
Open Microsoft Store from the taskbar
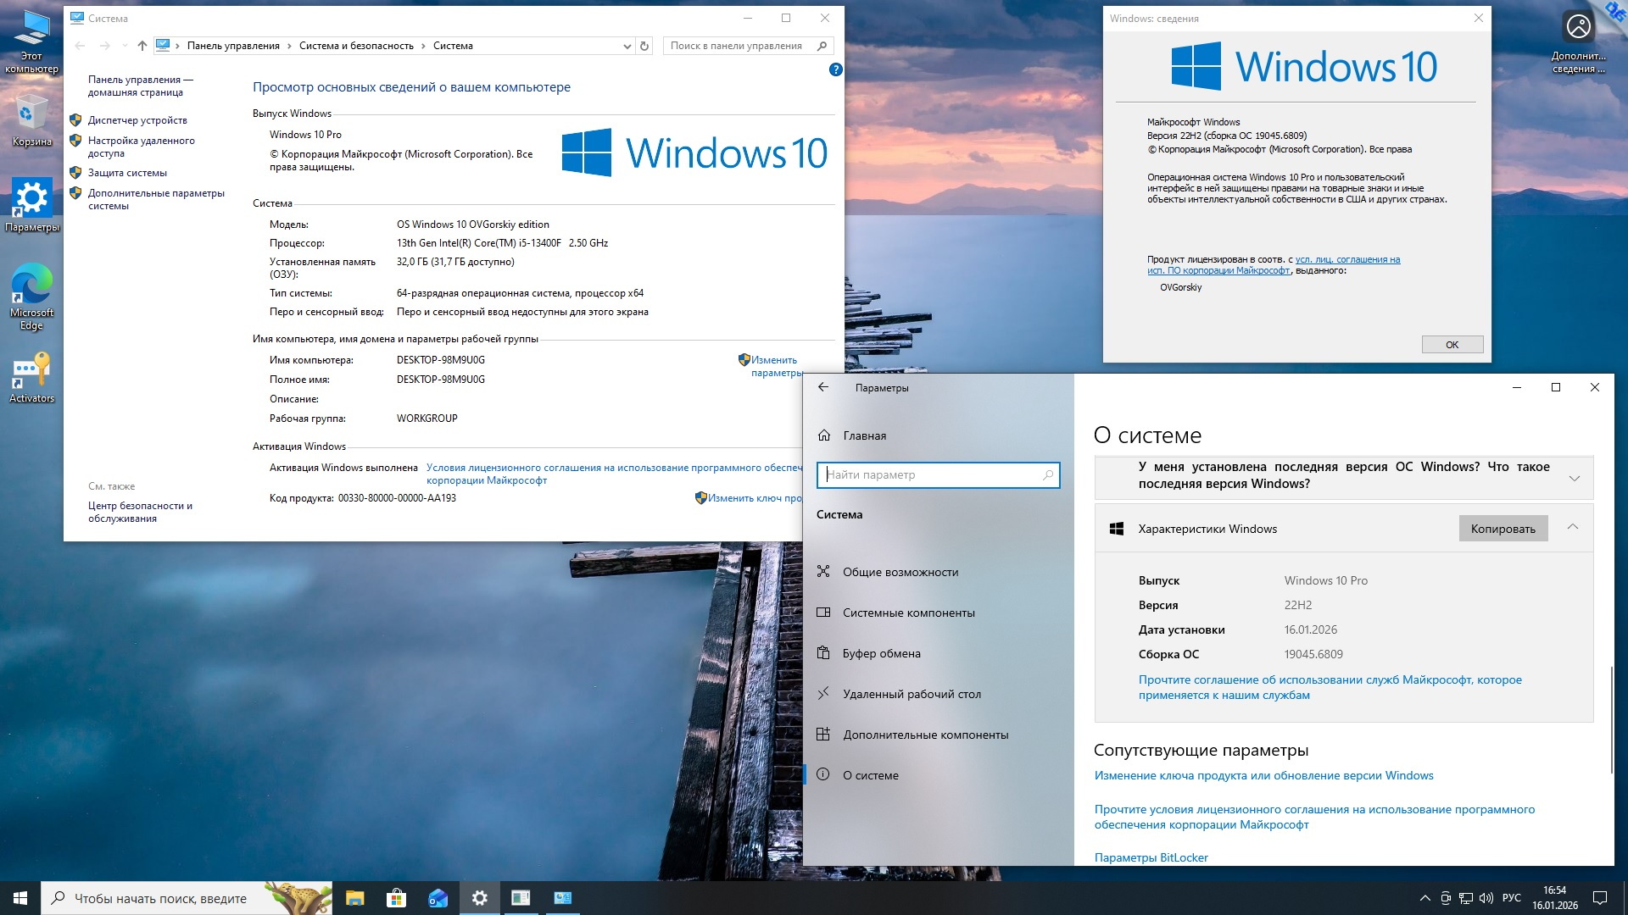[x=396, y=898]
